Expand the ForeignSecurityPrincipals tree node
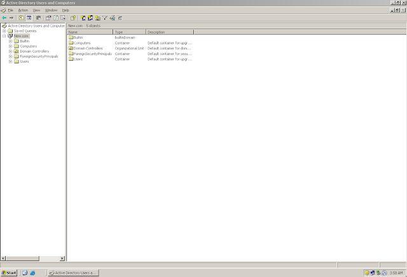Image resolution: width=407 pixels, height=277 pixels. [x=10, y=56]
